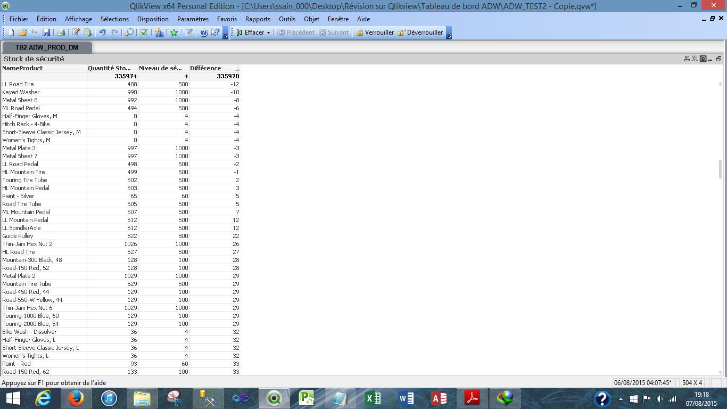Open Internet Explorer from the taskbar
Viewport: 727px width, 409px height.
coord(43,398)
